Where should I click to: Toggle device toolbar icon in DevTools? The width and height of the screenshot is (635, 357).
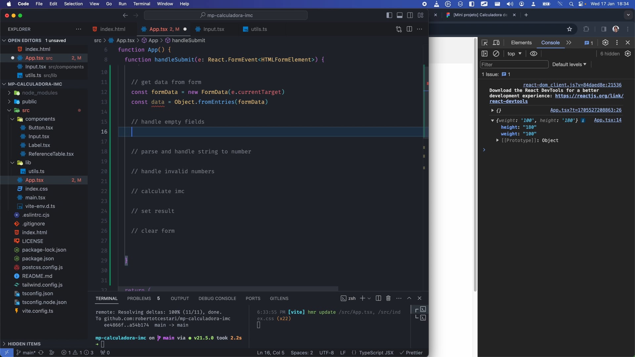[x=496, y=43]
